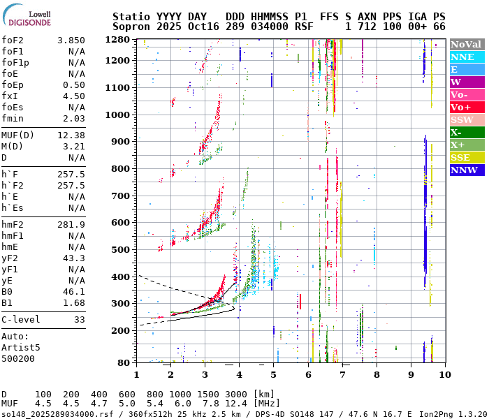
Task: Click the red Vo+ legend entry
Action: 467,107
